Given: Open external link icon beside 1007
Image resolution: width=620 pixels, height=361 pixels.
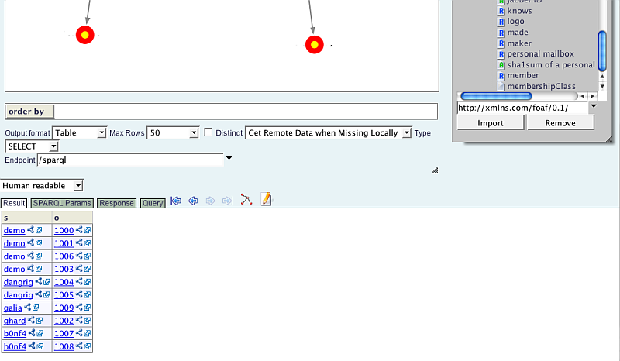Looking at the screenshot, I should point(88,333).
